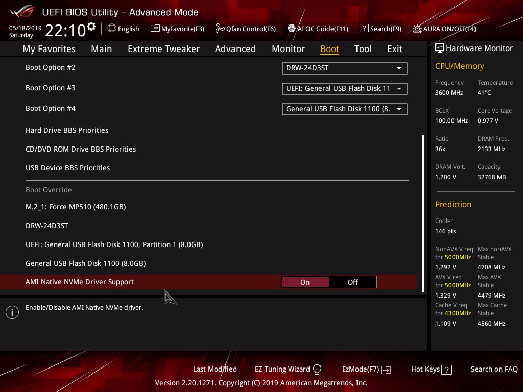
Task: Start EZ Tuning Wizard
Action: pyautogui.click(x=282, y=369)
